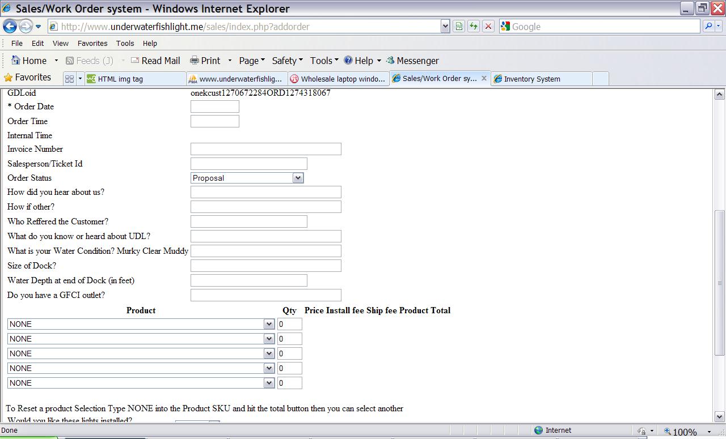
Task: Expand the Order Status dropdown
Action: click(298, 178)
